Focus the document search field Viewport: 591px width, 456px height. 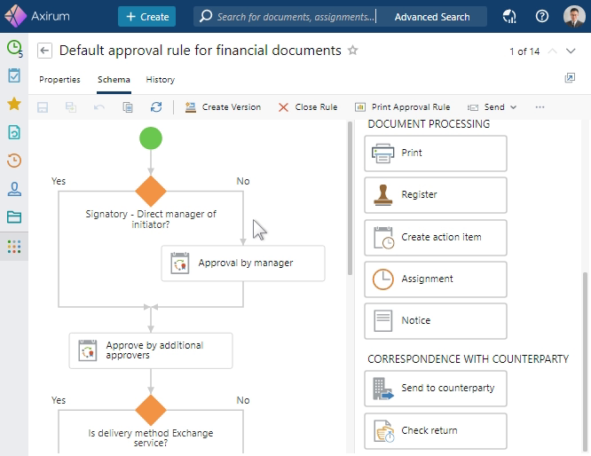point(287,17)
